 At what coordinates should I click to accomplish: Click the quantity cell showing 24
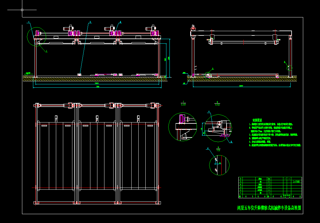[x=268, y=179]
